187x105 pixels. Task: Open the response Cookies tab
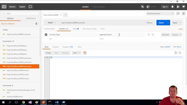(x=56, y=47)
